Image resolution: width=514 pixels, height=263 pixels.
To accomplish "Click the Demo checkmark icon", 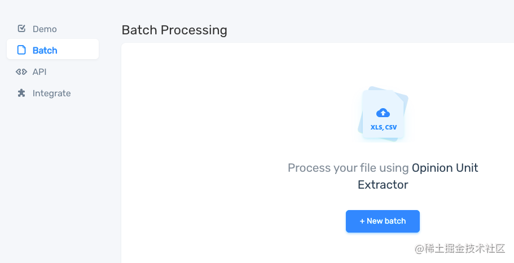I will click(x=21, y=29).
